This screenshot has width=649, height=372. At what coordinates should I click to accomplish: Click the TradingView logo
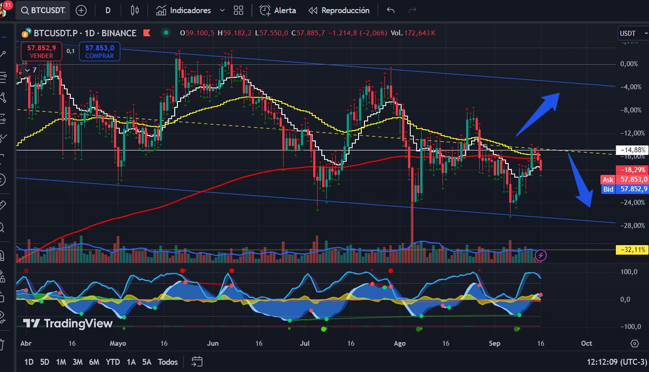(x=68, y=323)
